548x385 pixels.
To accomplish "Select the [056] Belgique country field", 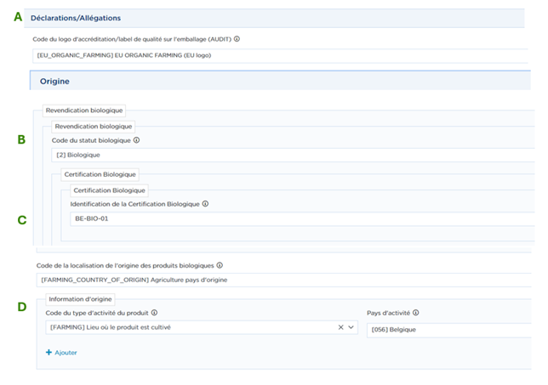I will click(447, 327).
